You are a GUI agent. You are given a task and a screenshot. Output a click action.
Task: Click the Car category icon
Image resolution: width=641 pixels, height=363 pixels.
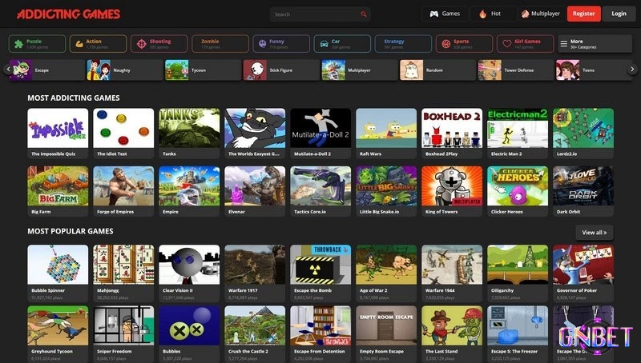coord(324,44)
